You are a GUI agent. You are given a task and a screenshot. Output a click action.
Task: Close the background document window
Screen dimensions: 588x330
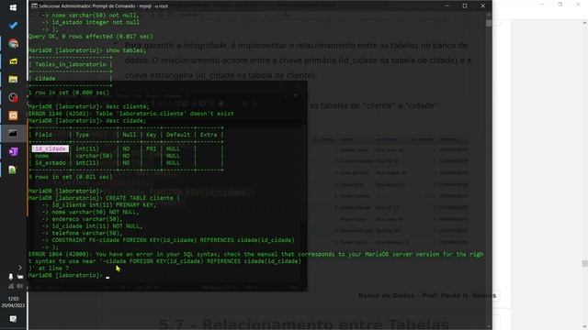click(x=578, y=5)
